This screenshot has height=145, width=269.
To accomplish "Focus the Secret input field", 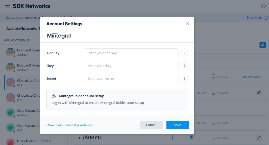I will pos(132,79).
